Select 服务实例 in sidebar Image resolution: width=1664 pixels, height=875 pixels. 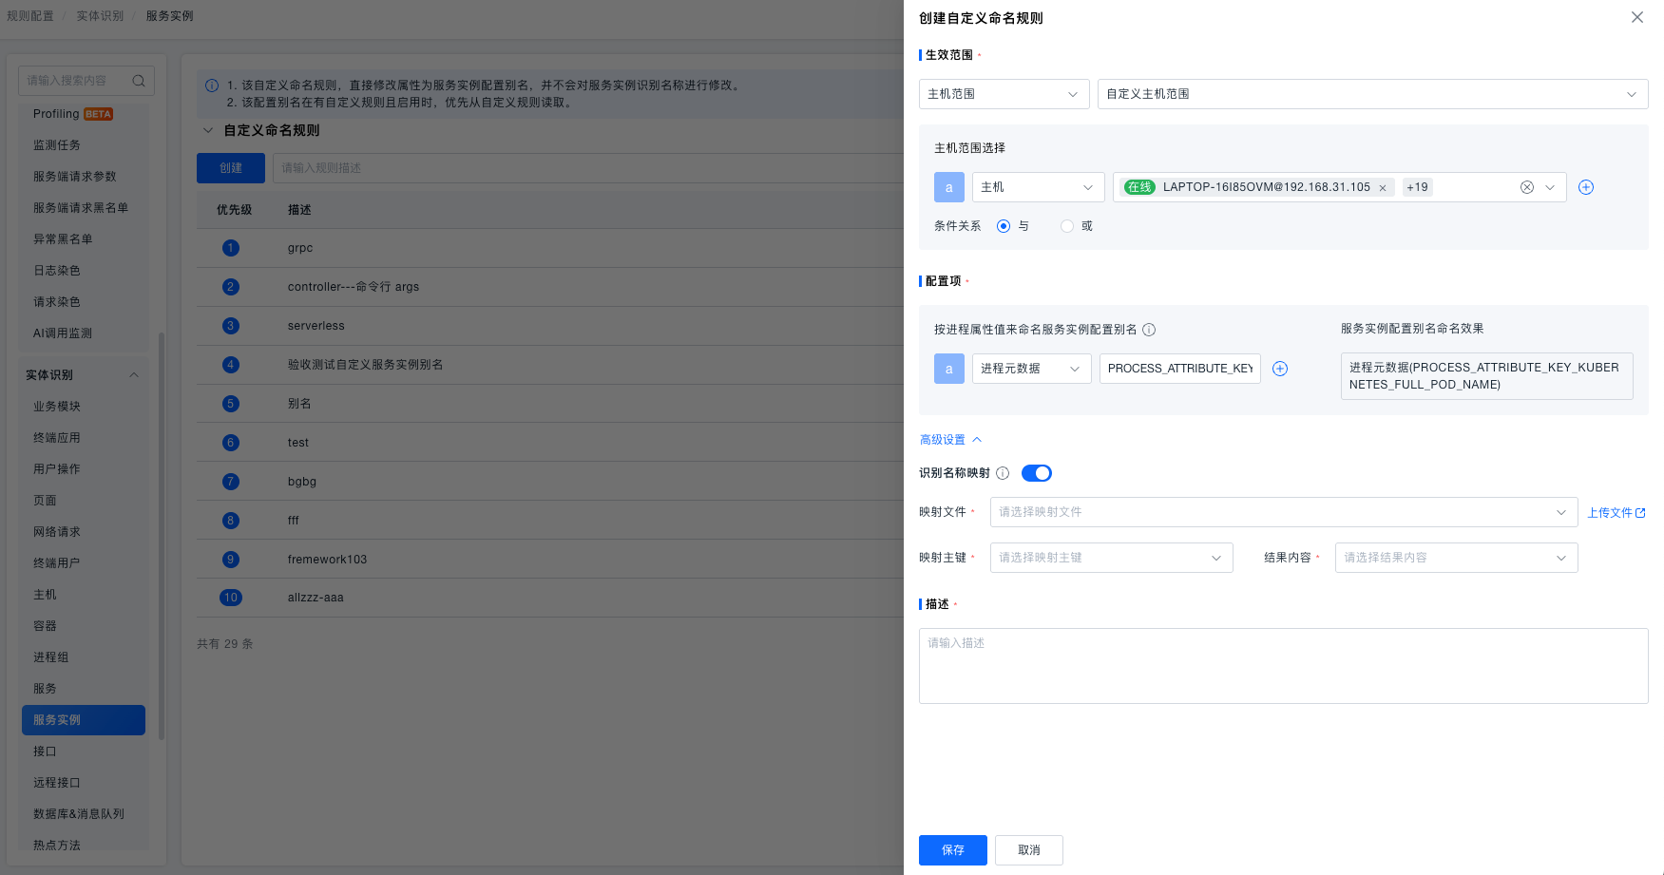coord(84,720)
